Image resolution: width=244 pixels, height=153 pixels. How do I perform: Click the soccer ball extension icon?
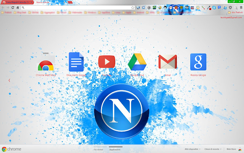[x=149, y=8]
